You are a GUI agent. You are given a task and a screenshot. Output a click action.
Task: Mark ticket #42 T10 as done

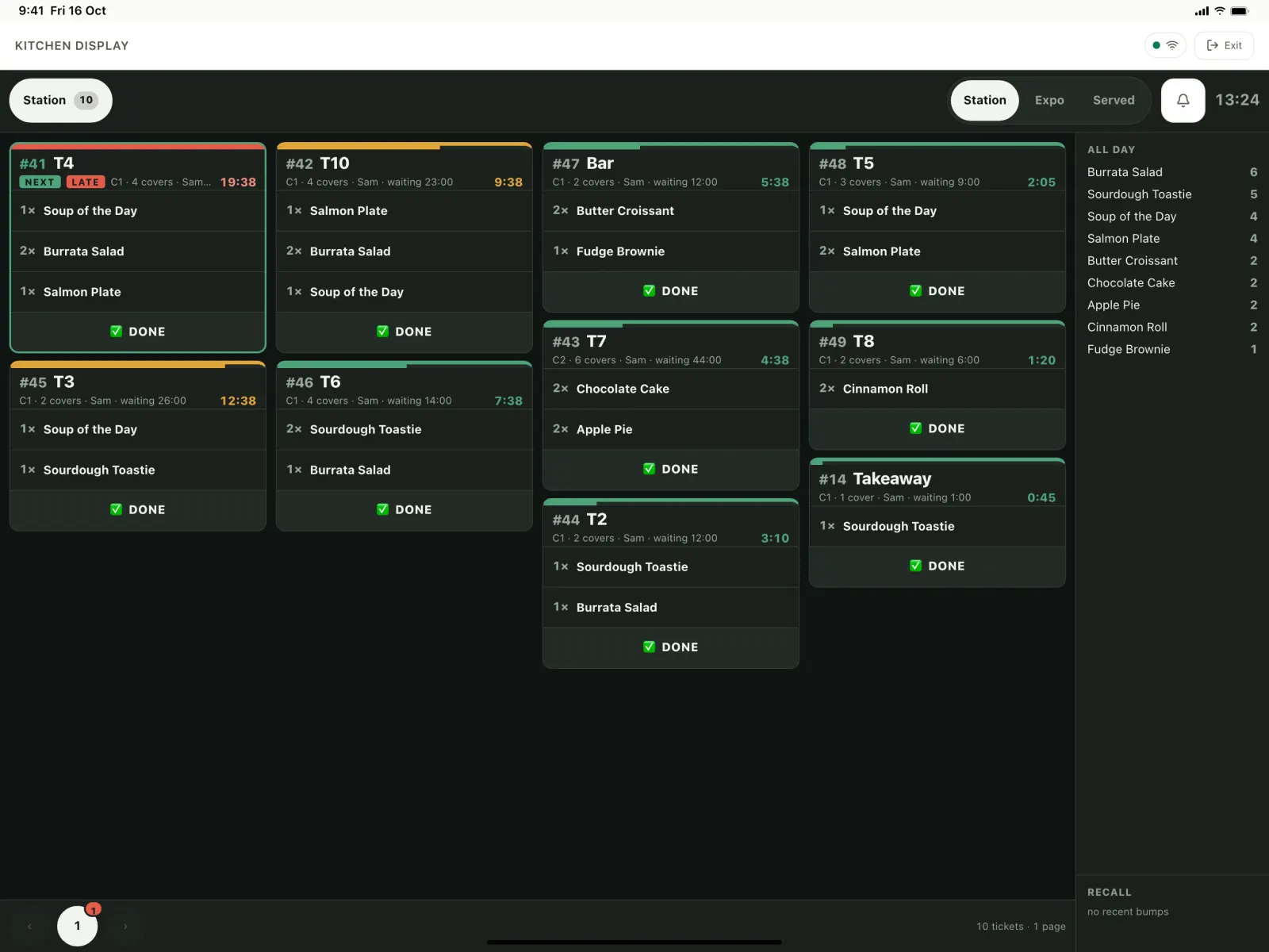click(404, 332)
